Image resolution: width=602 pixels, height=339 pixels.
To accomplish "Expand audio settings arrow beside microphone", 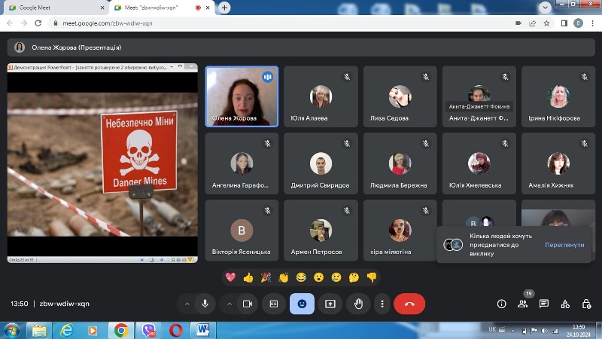I will [187, 304].
